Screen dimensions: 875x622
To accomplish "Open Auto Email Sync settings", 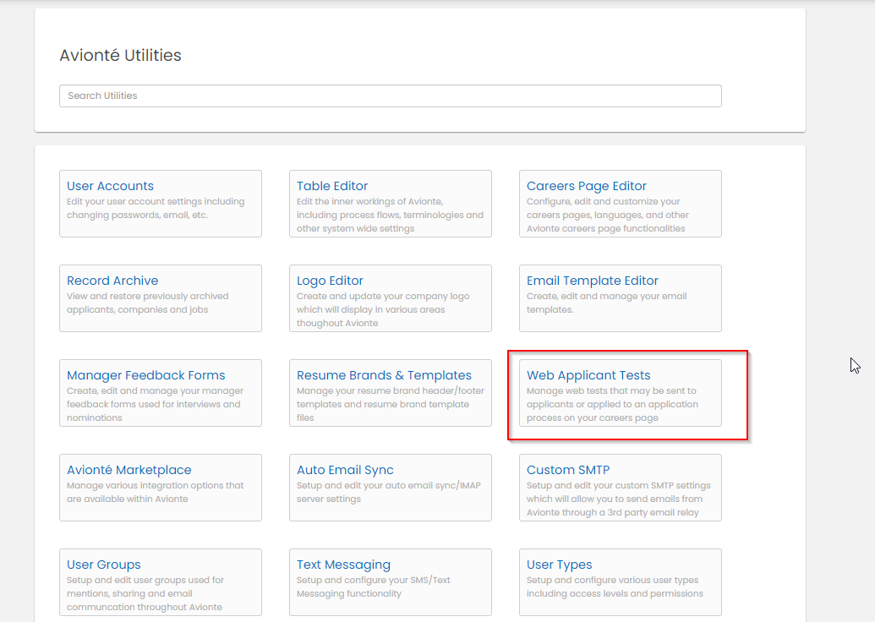I will [345, 470].
